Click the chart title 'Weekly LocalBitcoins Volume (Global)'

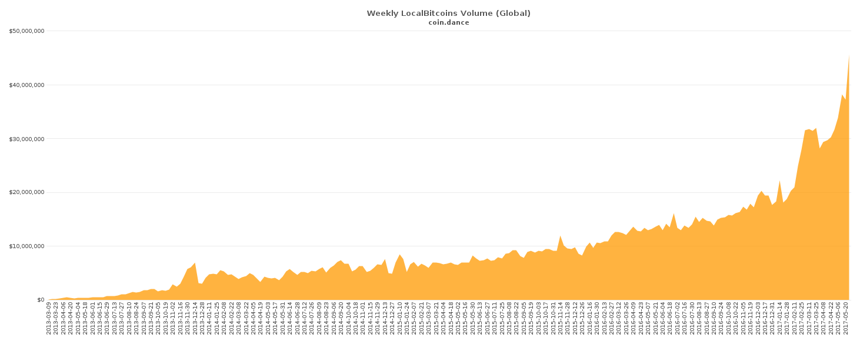(x=448, y=13)
